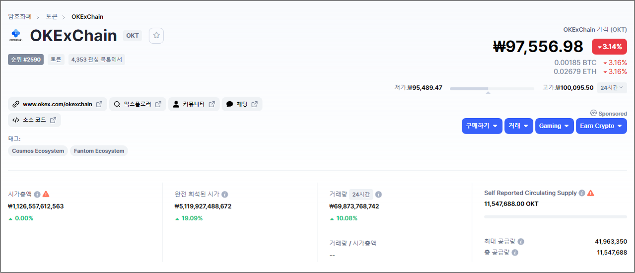Click info icon beside Self Reported Circulating Supply
The height and width of the screenshot is (273, 635).
(582, 193)
